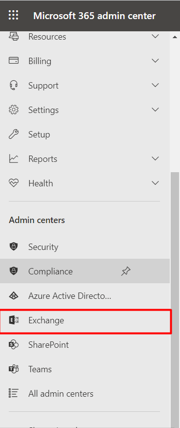The image size is (180, 428).
Task: Click the navigation pane scrollbar thumb
Action: (x=175, y=299)
